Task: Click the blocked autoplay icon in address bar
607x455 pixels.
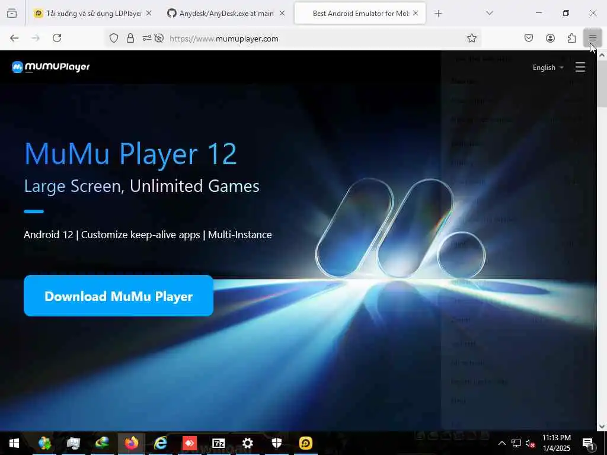Action: (159, 38)
